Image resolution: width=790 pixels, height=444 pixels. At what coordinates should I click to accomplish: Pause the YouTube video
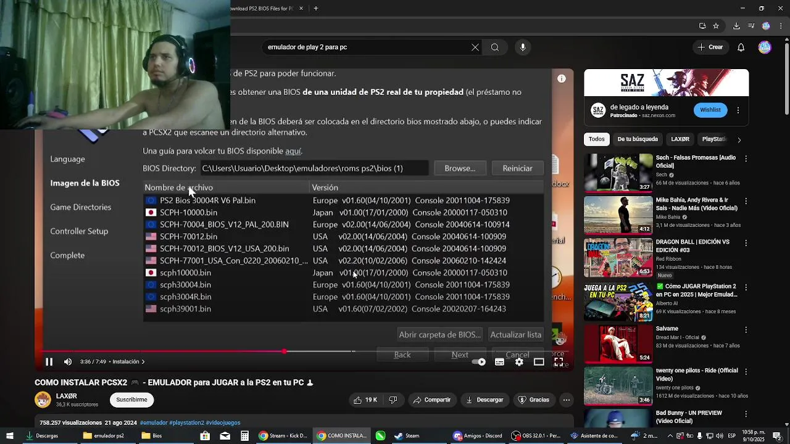tap(49, 362)
